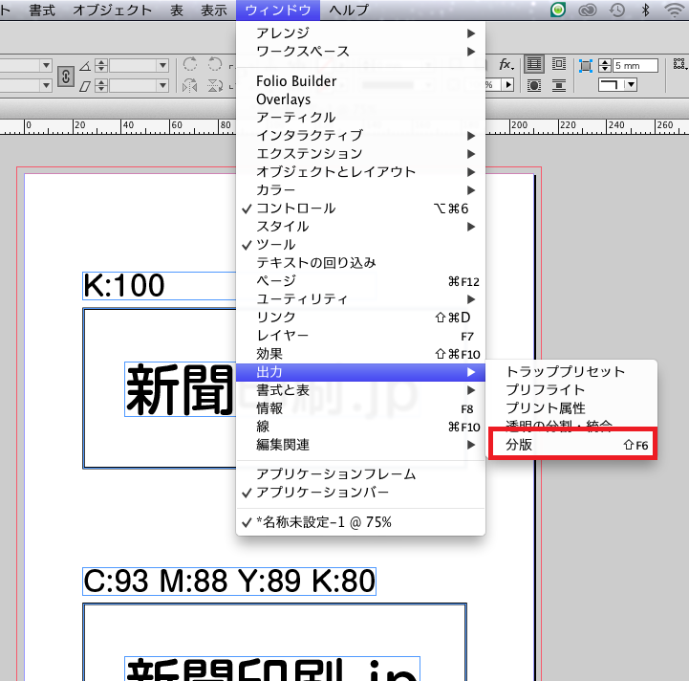Viewport: 689px width, 681px height.
Task: Adjust corner size stepper arrows
Action: tap(605, 66)
